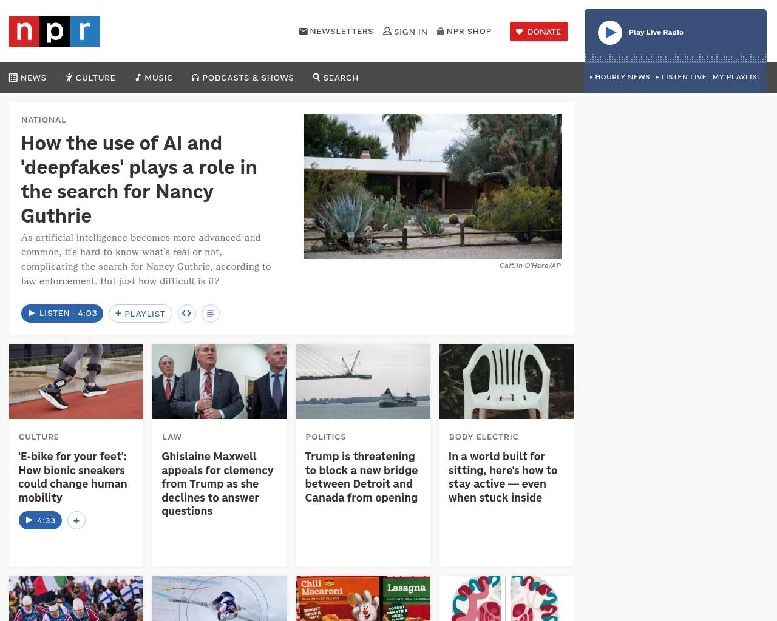777x621 pixels.
Task: Visit the NPR Shop
Action: [464, 32]
